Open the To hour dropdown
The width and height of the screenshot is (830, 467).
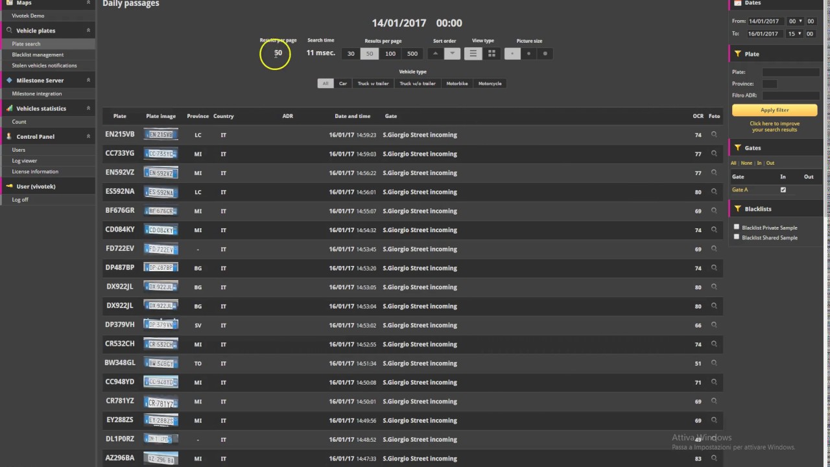coord(795,34)
